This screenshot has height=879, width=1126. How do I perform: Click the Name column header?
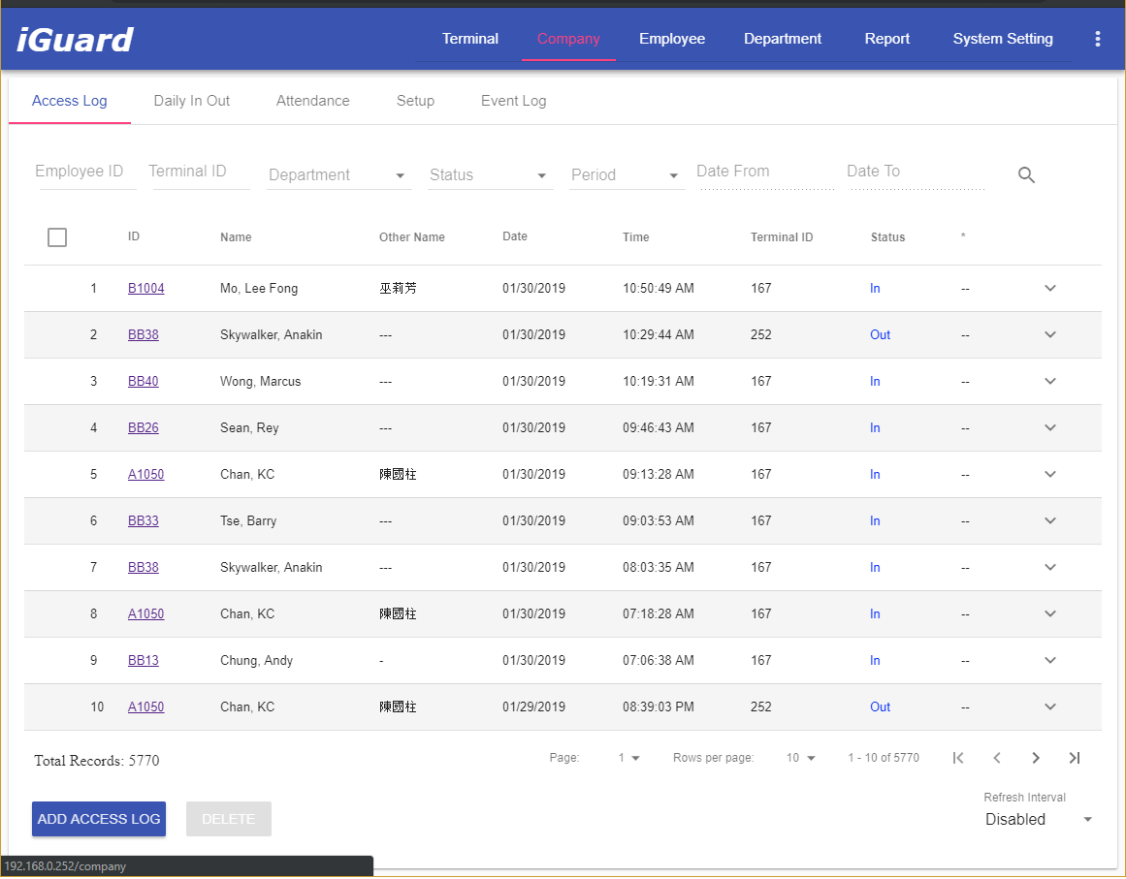(x=236, y=237)
